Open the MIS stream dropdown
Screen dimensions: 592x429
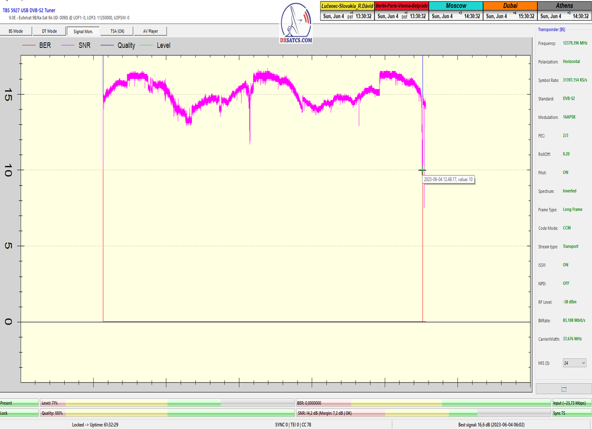[574, 363]
